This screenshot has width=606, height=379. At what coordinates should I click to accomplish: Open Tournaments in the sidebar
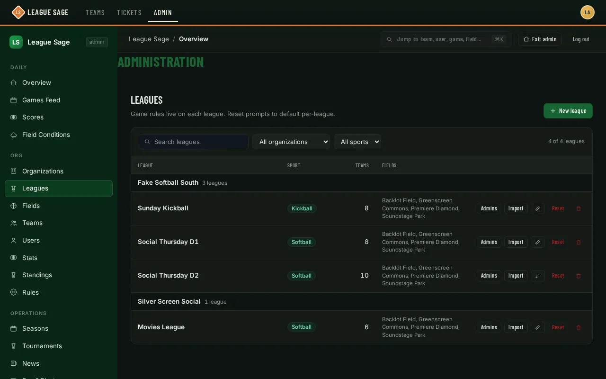59,346
